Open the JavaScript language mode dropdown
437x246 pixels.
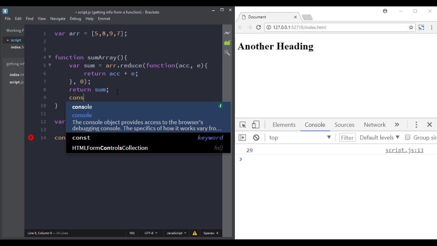click(x=177, y=233)
